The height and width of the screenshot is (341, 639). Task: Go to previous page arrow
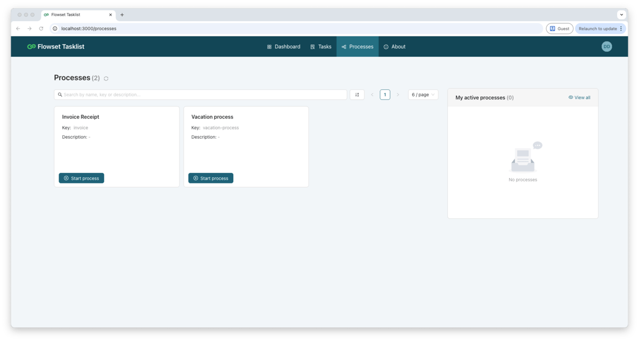[x=372, y=95]
